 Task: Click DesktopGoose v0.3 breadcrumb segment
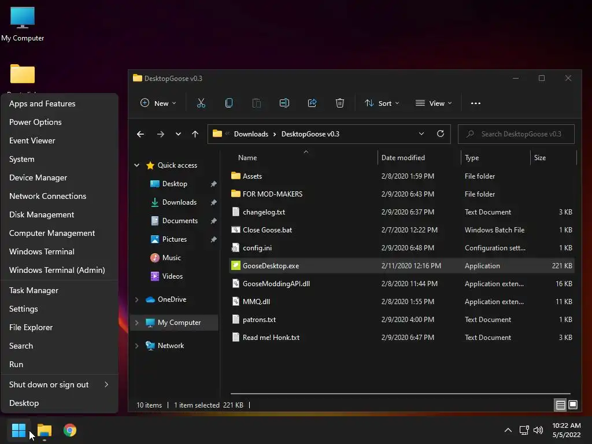310,134
